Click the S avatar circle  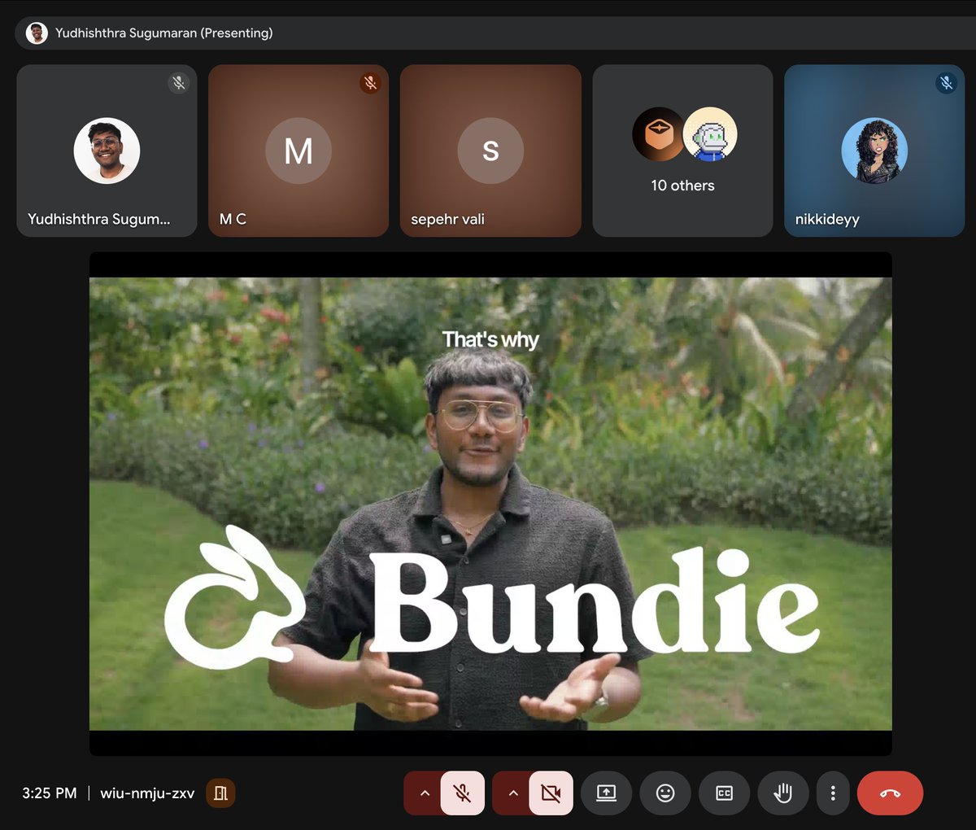(x=490, y=151)
